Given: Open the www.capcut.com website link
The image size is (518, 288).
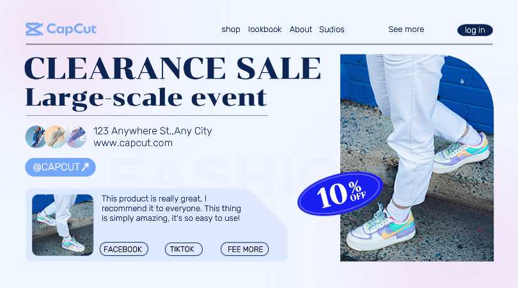Looking at the screenshot, I should coord(133,143).
